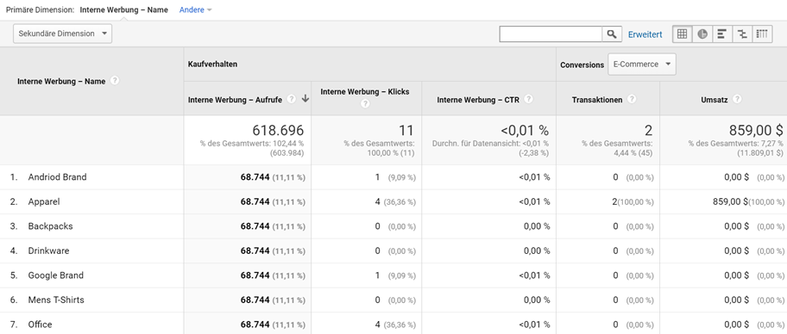Open help for Interne Werbung – Name
The width and height of the screenshot is (787, 334).
pyautogui.click(x=115, y=81)
